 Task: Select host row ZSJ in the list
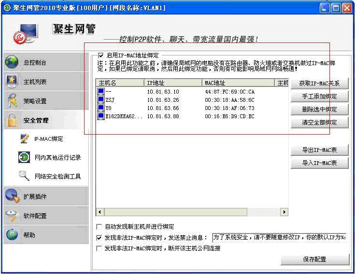[x=110, y=100]
